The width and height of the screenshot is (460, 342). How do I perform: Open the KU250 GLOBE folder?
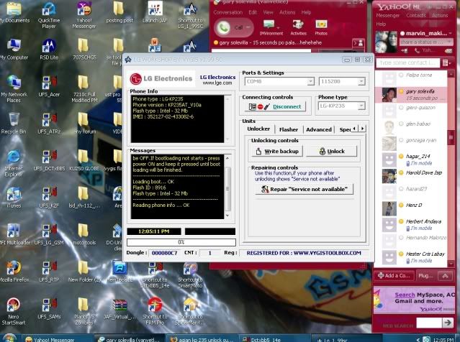[84, 160]
